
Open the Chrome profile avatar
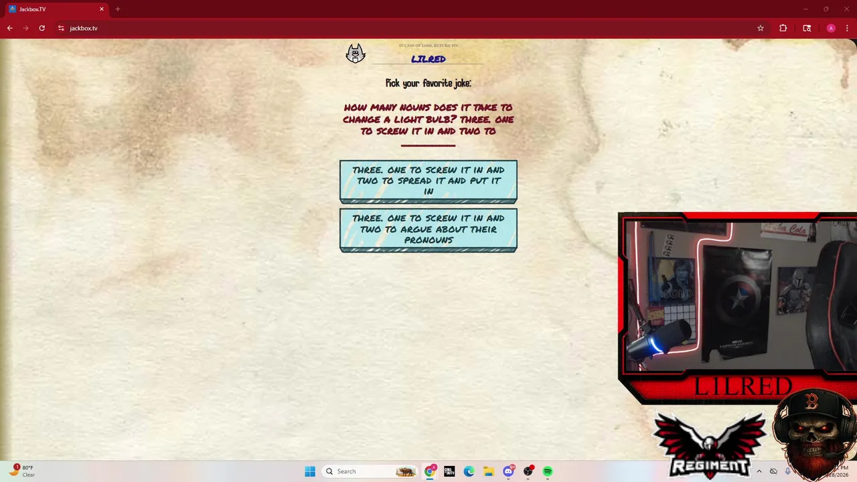831,28
